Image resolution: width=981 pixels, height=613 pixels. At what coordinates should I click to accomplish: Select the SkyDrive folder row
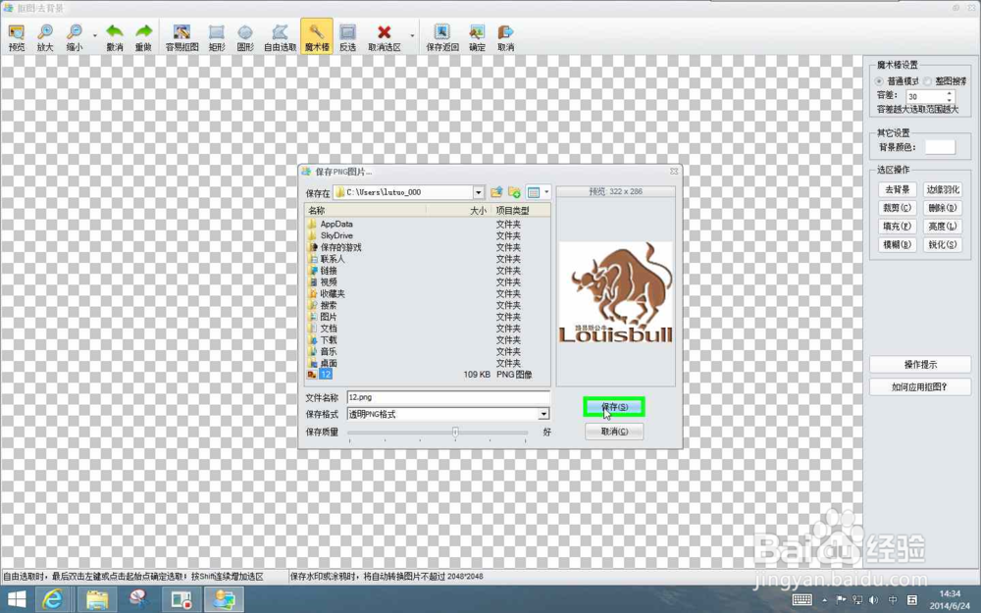coord(428,235)
